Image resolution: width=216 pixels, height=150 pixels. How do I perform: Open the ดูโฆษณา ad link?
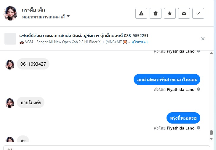pos(140,42)
